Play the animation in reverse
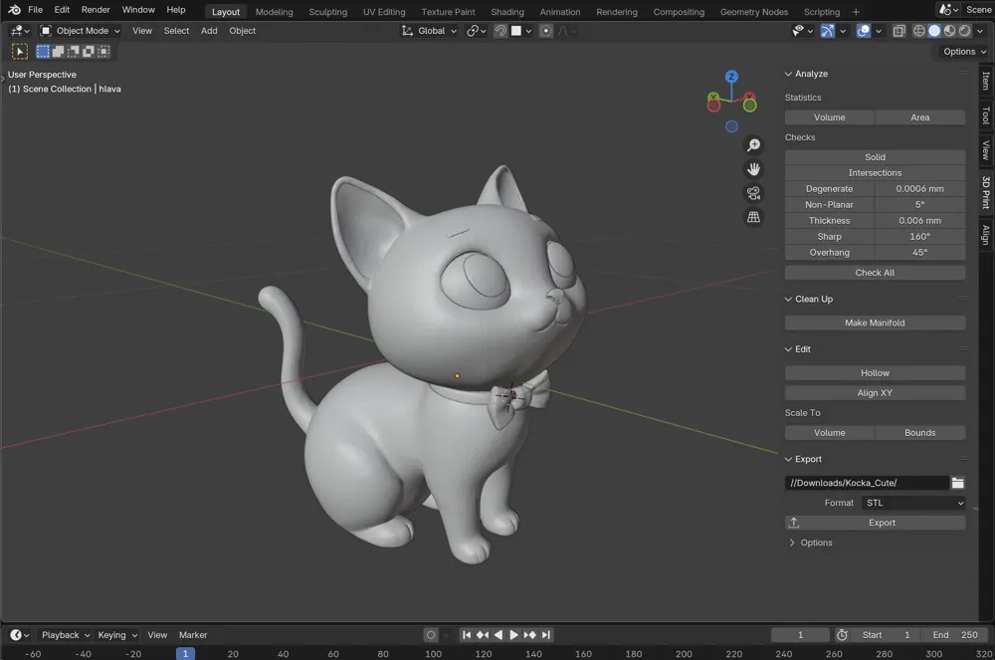Screen dimensions: 995x660 (x=498, y=635)
